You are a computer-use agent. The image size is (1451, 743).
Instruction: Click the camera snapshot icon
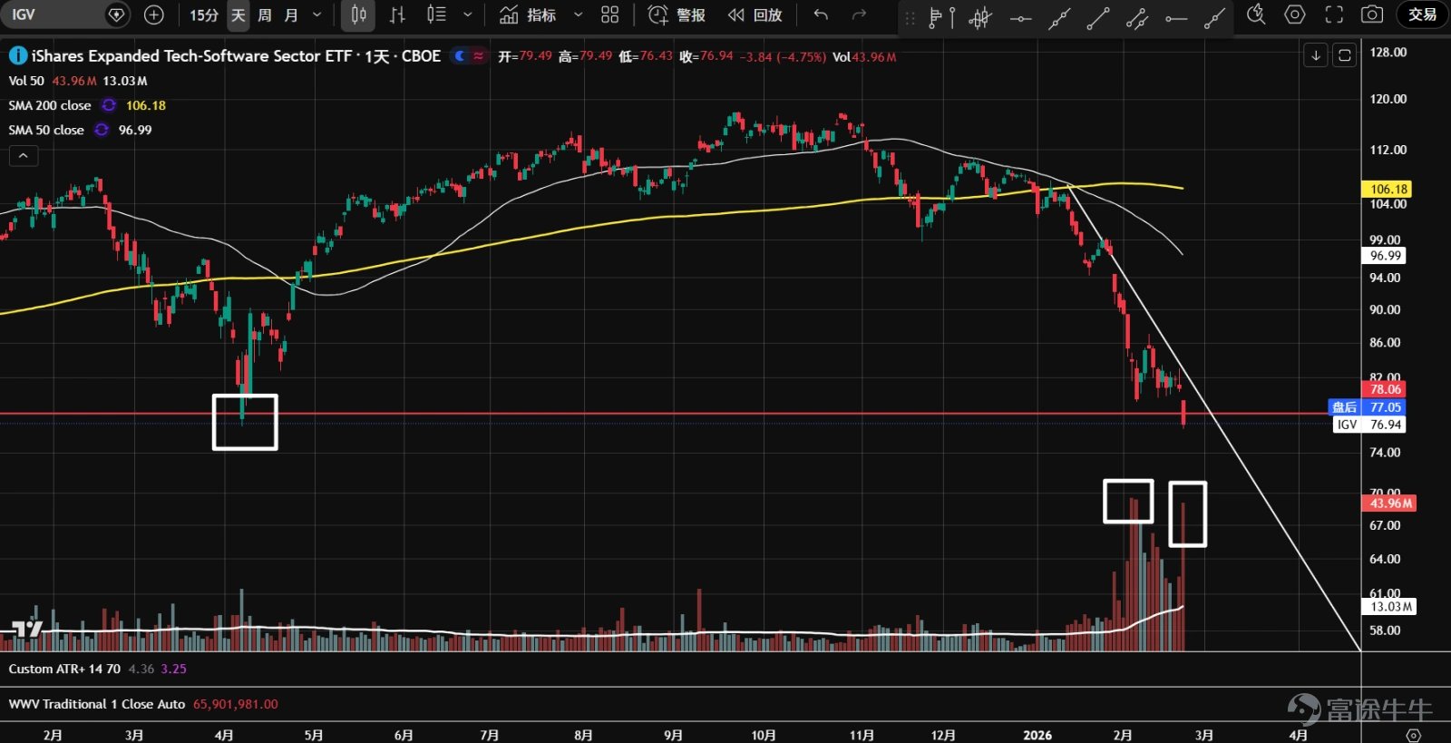1372,15
